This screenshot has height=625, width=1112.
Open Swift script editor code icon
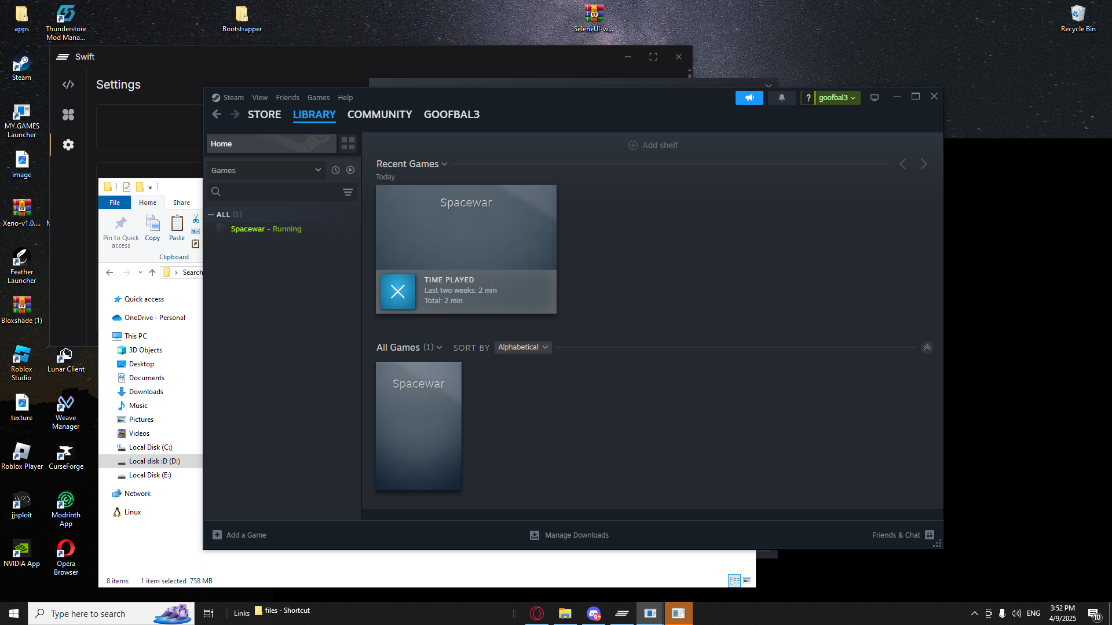[68, 84]
